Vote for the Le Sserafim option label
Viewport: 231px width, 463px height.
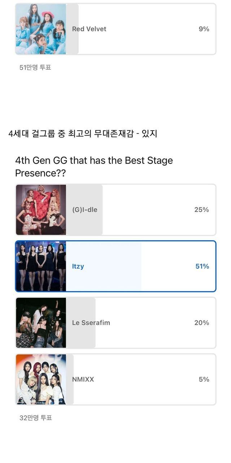91,323
